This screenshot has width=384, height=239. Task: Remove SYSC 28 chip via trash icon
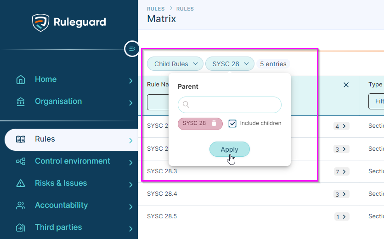pyautogui.click(x=214, y=123)
